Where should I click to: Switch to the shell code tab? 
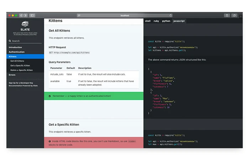pos(148,21)
